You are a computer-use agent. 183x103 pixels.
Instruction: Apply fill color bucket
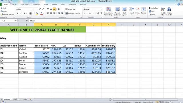pyautogui.click(x=37, y=13)
